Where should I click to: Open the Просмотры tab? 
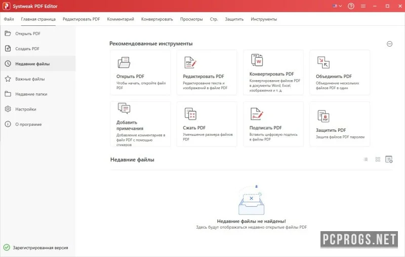[x=191, y=19]
